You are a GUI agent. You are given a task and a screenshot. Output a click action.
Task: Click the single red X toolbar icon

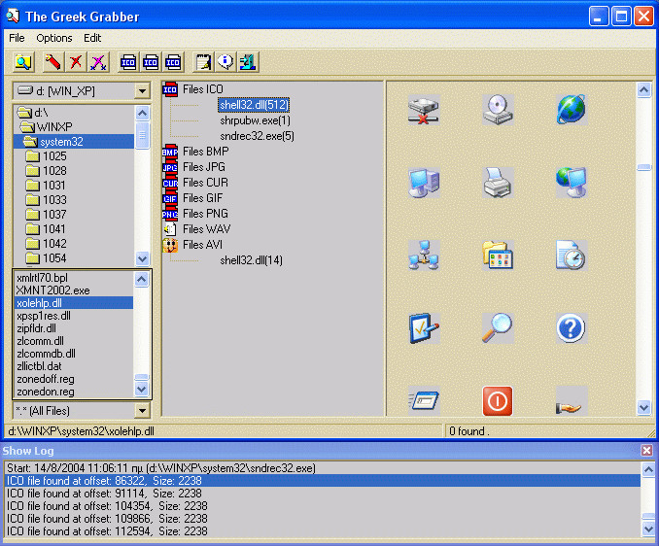coord(76,62)
